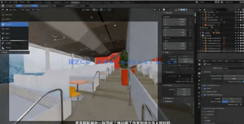
Task: Expand the Properties panel in sidebar
Action: point(168,101)
